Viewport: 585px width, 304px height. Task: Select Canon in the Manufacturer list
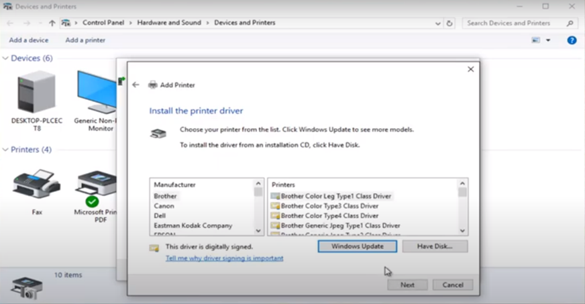tap(164, 206)
